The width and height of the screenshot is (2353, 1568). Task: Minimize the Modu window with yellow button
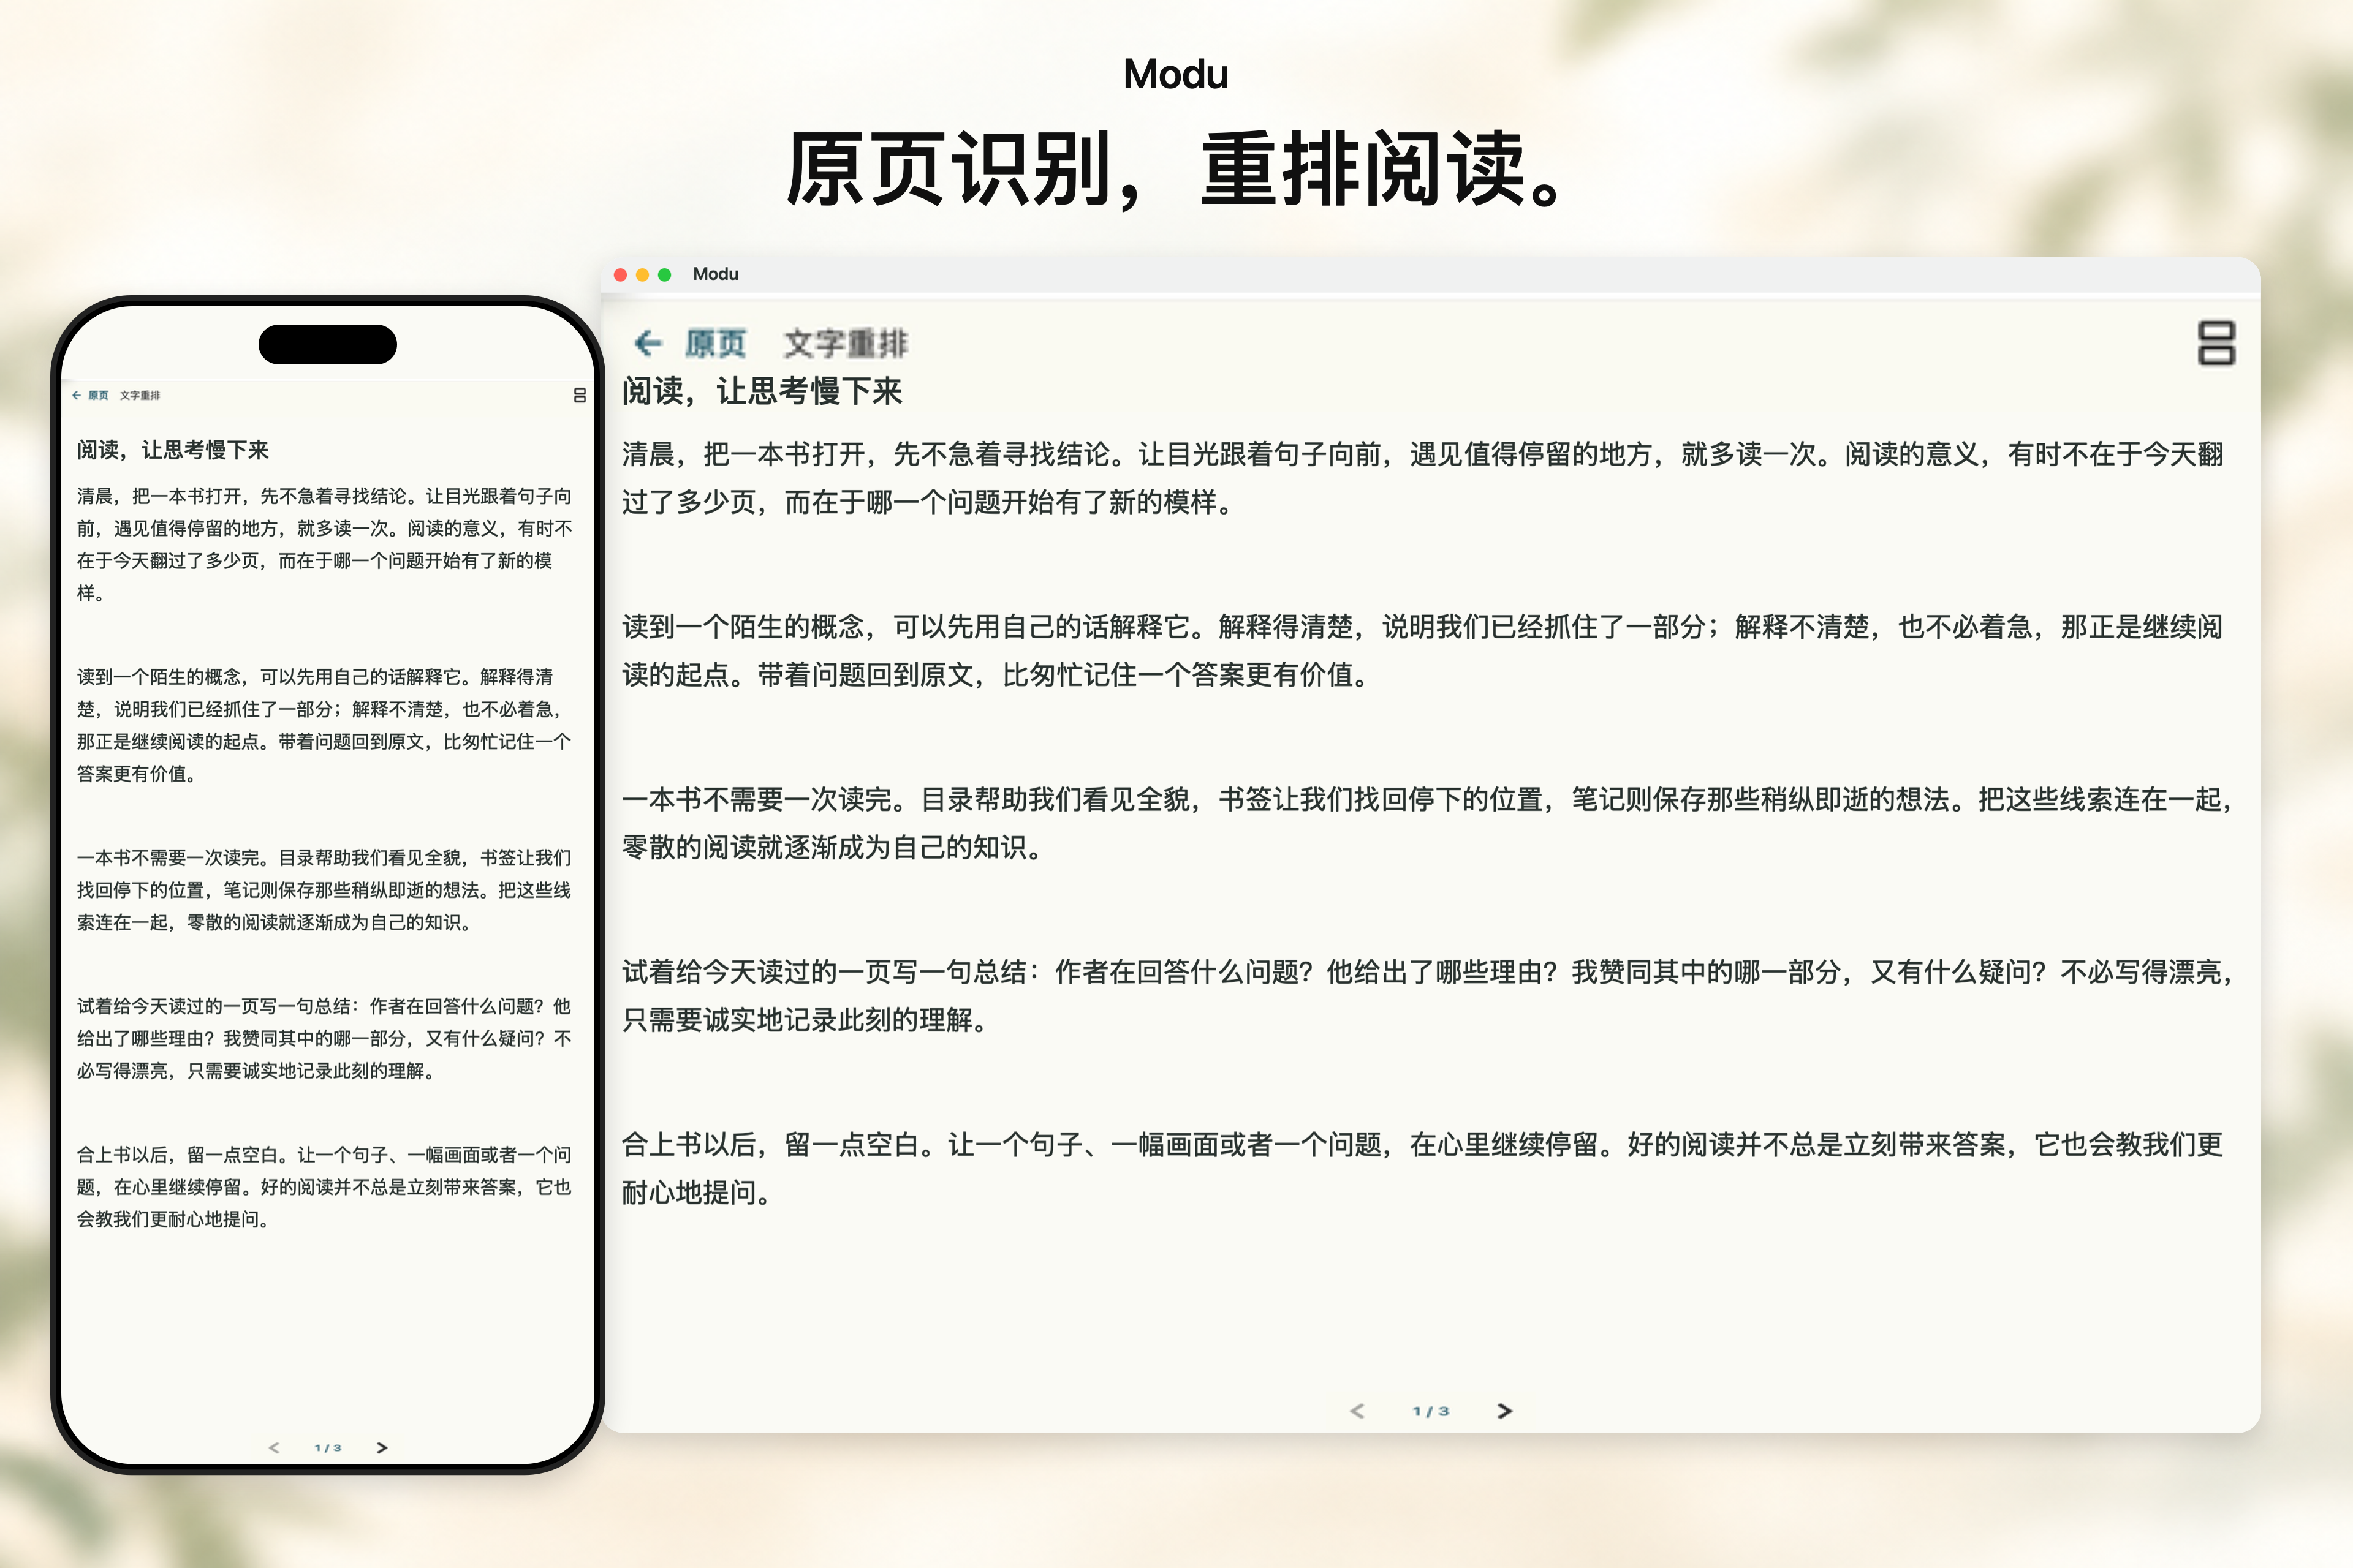pyautogui.click(x=642, y=275)
